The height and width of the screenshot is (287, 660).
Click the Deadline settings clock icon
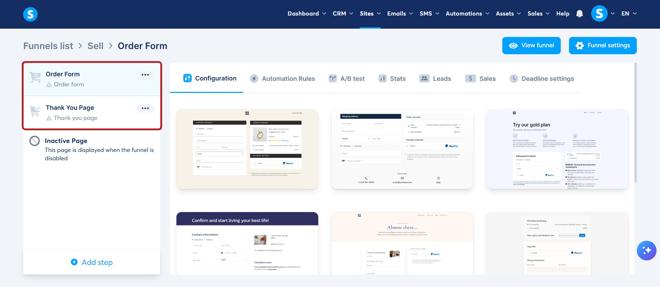pyautogui.click(x=514, y=78)
